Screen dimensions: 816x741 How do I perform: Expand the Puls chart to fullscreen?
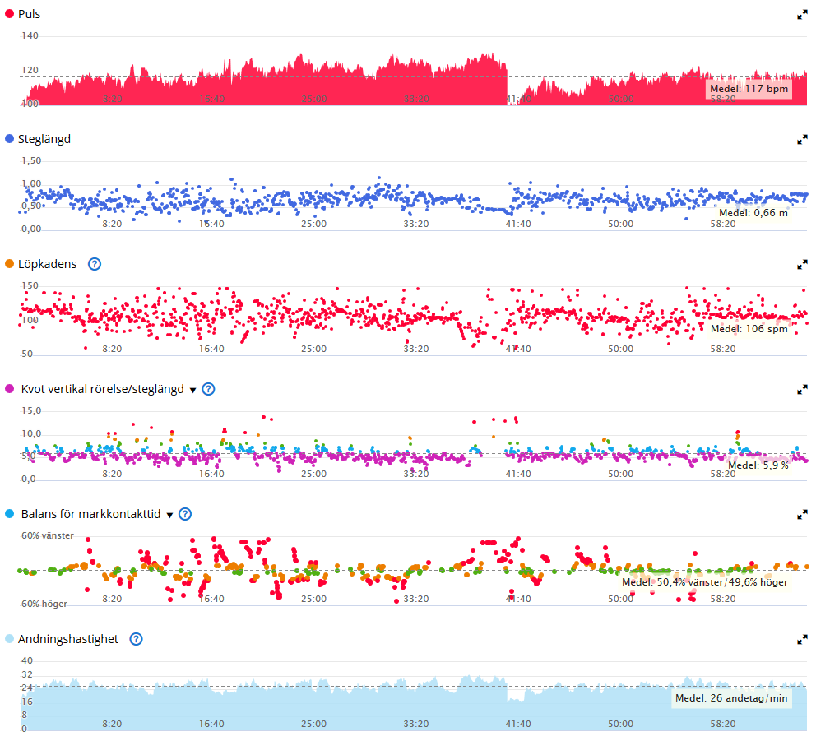coord(802,15)
